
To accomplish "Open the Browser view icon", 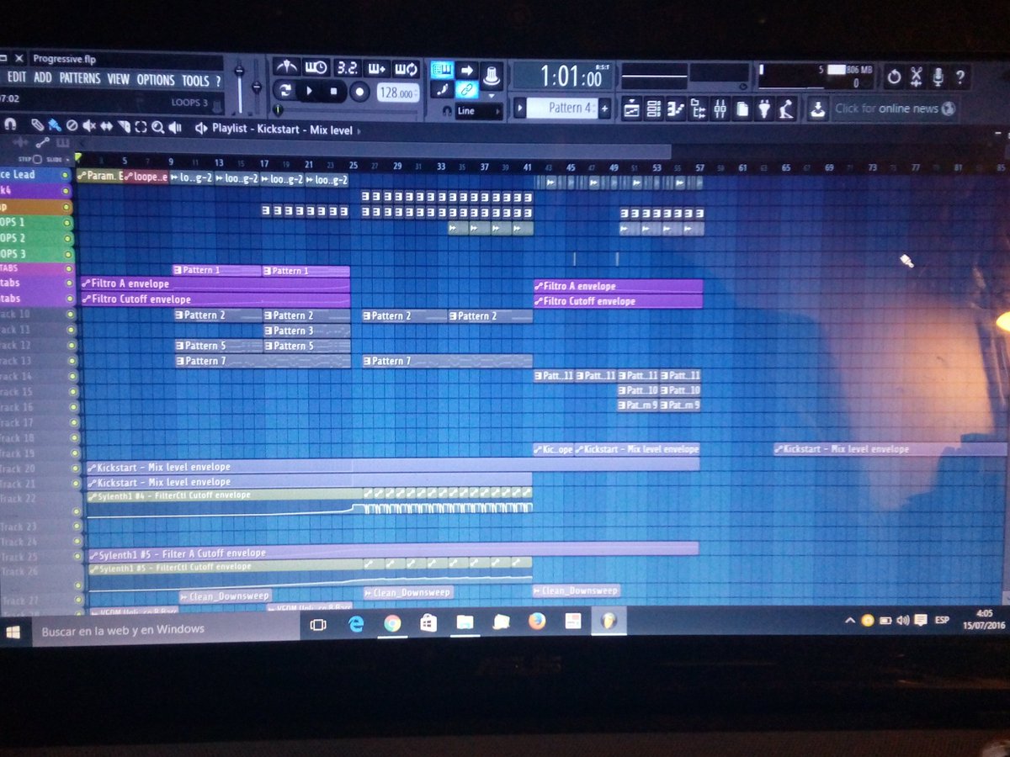I will click(x=698, y=109).
